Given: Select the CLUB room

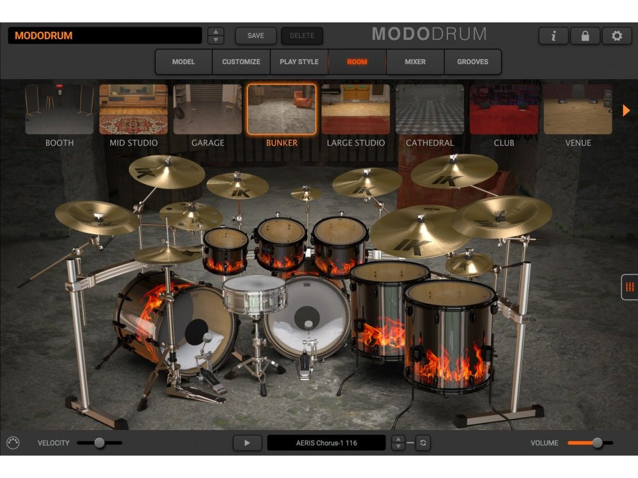Looking at the screenshot, I should (x=504, y=107).
